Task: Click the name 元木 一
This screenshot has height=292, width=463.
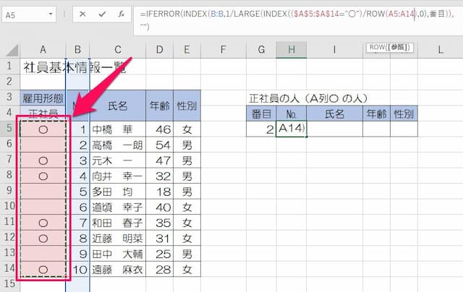Action: (x=113, y=160)
